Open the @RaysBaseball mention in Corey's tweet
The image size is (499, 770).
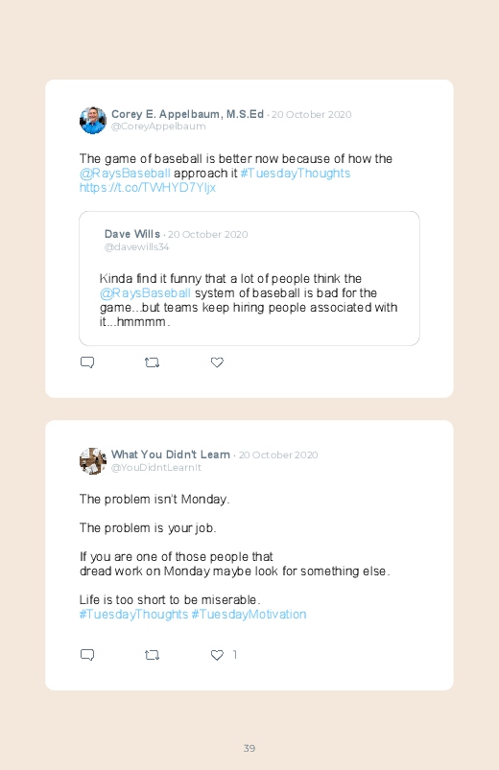coord(125,174)
